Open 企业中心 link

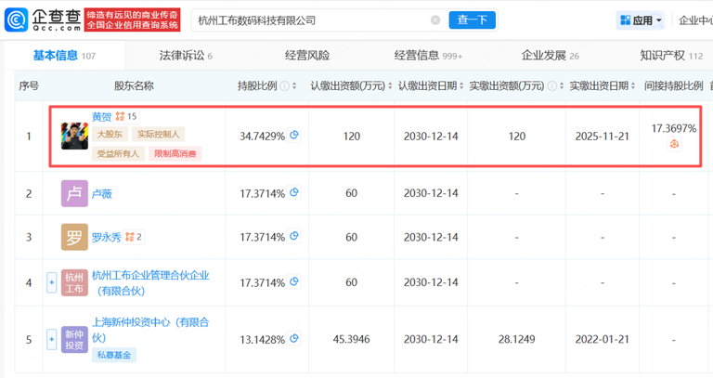[x=695, y=20]
